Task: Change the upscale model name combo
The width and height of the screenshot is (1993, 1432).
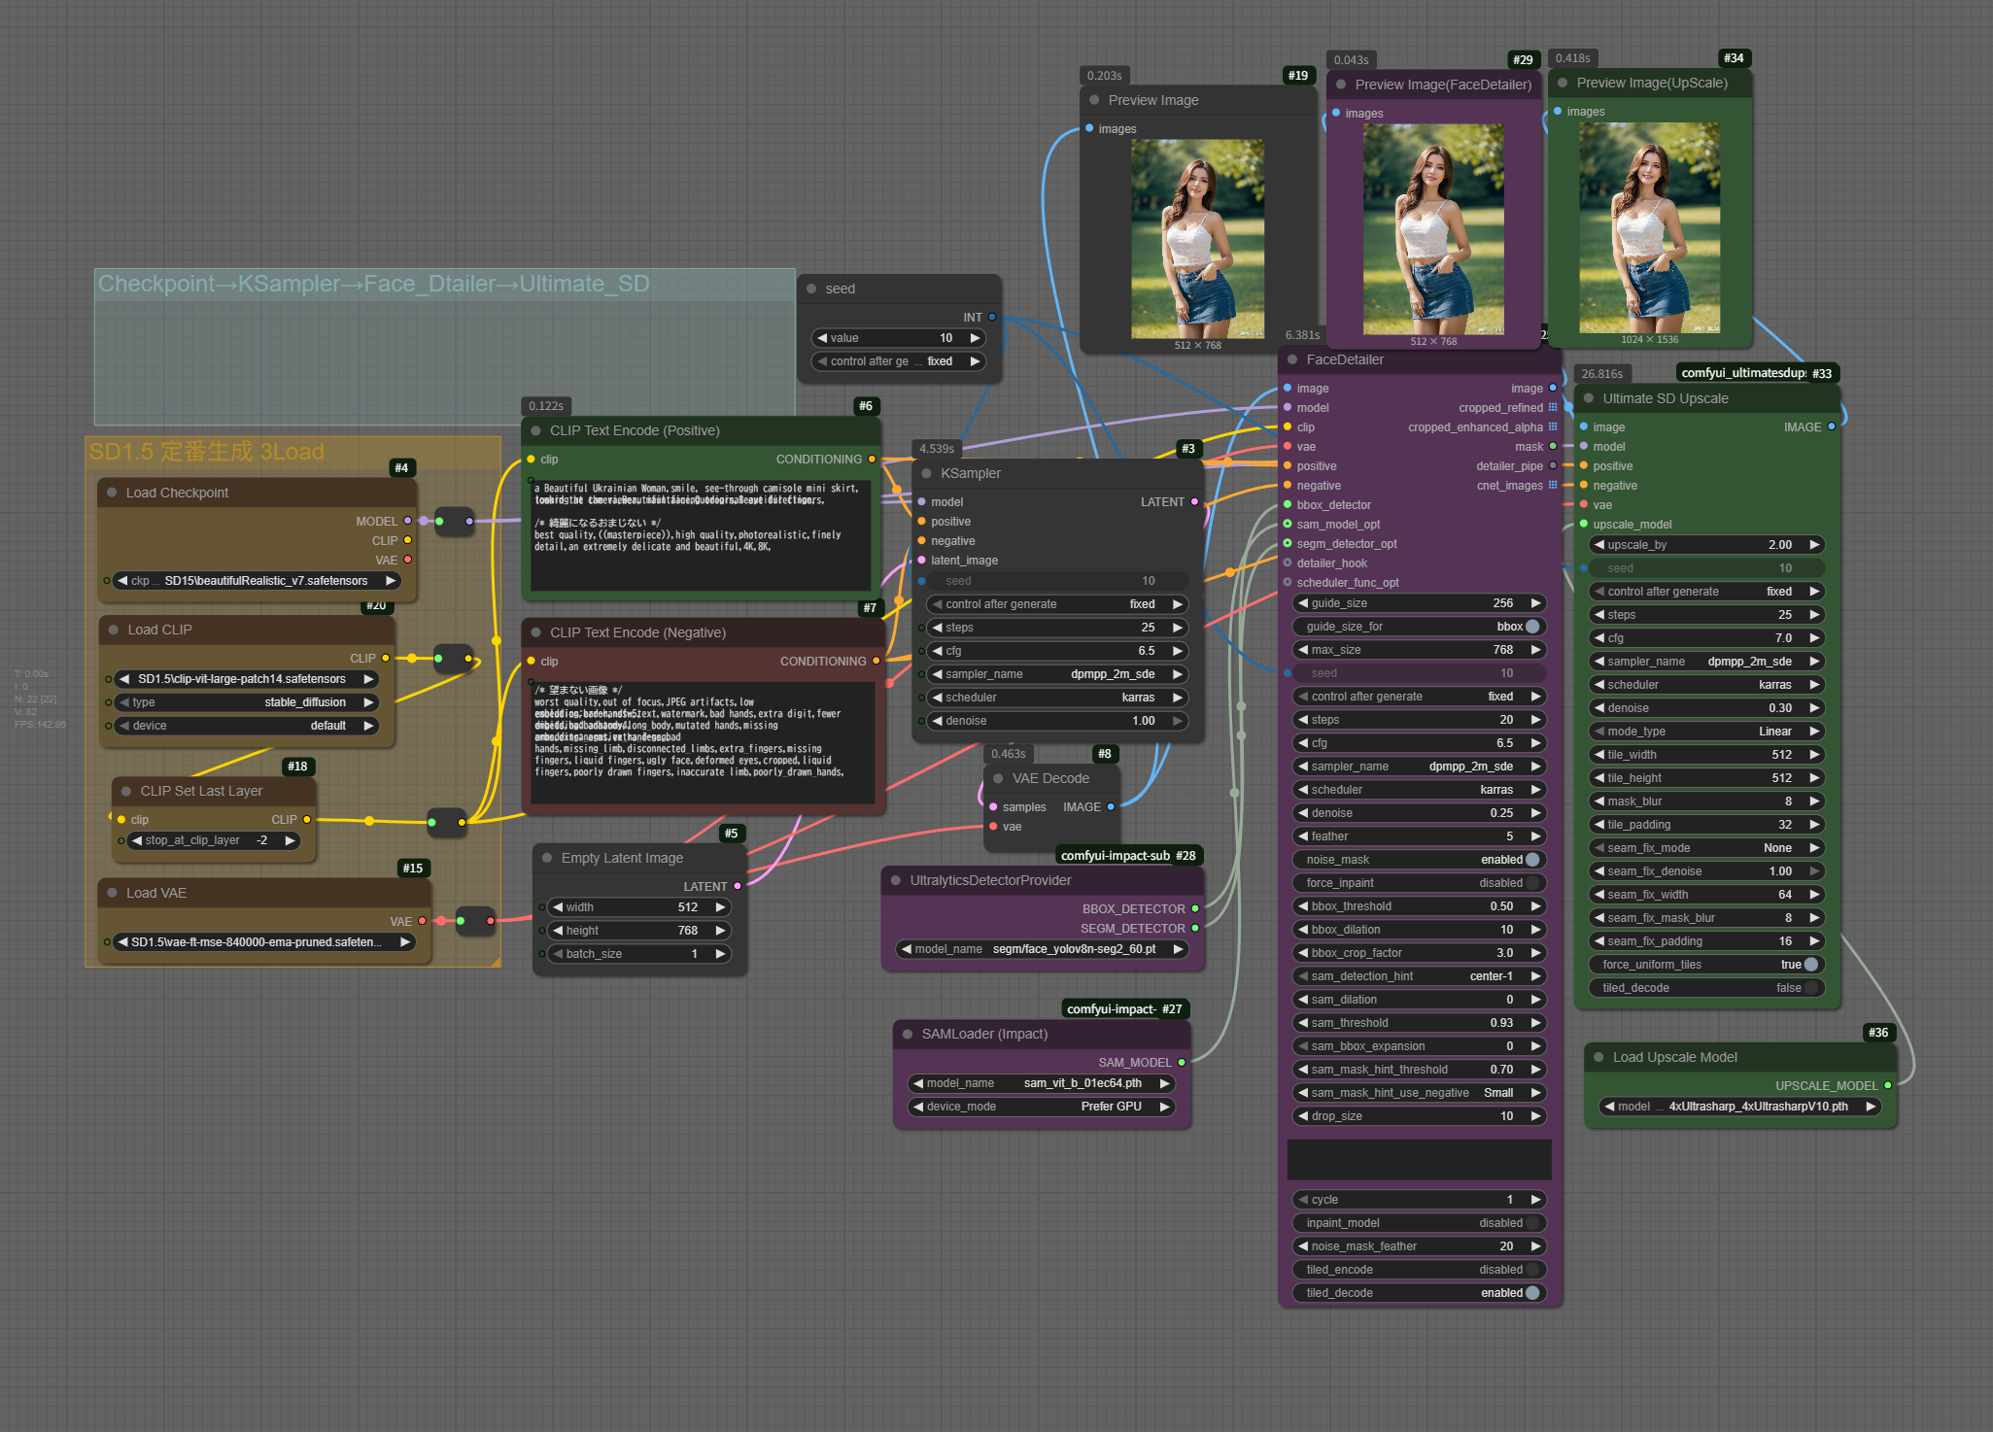Action: click(1739, 1107)
